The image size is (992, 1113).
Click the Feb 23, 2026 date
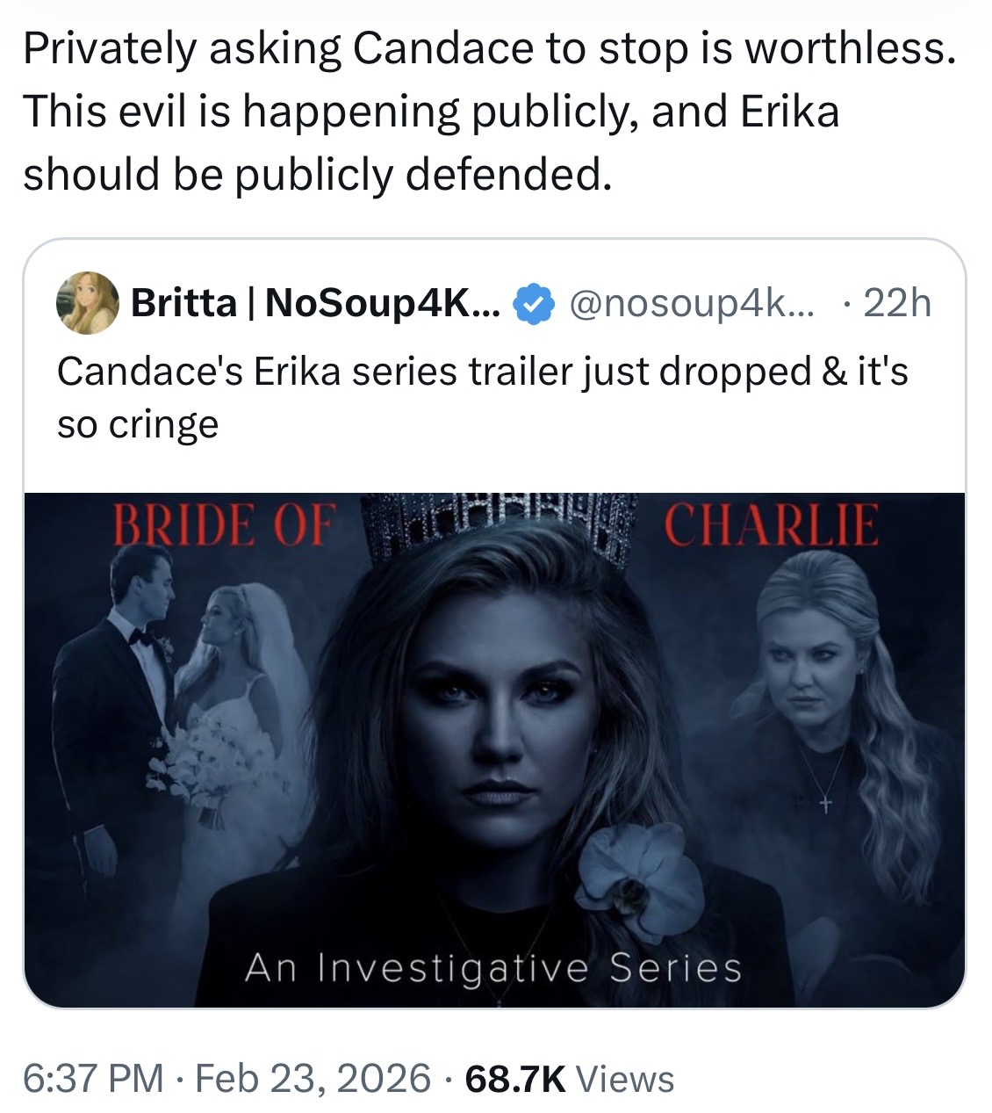click(313, 1079)
